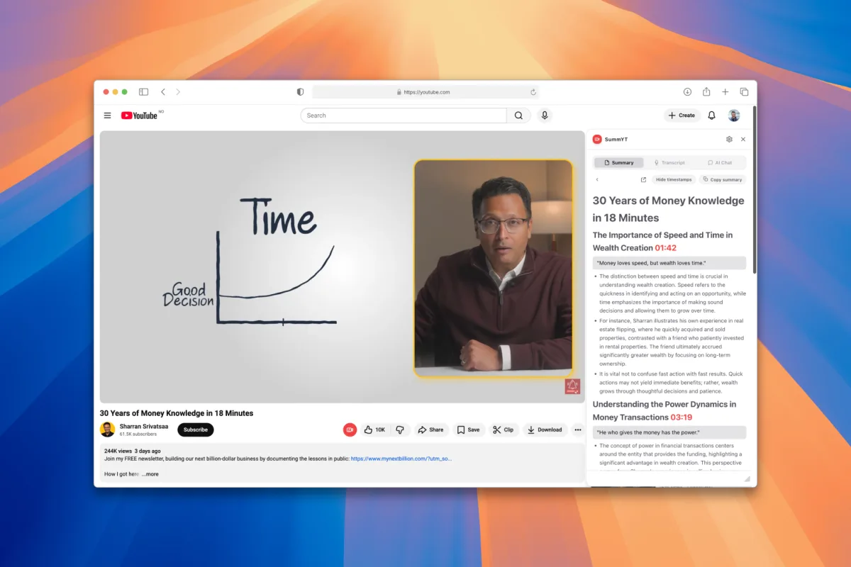Open YouTube notifications bell
Screen dimensions: 851x567
pyautogui.click(x=711, y=115)
